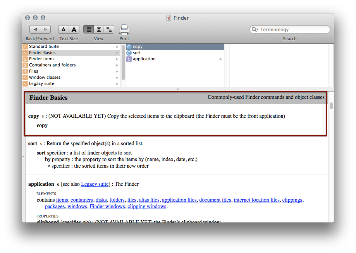Follow the windows link

(77, 206)
